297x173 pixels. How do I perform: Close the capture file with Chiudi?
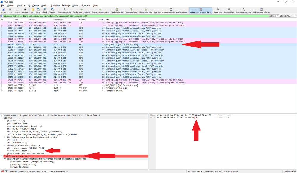[x=45, y=11]
